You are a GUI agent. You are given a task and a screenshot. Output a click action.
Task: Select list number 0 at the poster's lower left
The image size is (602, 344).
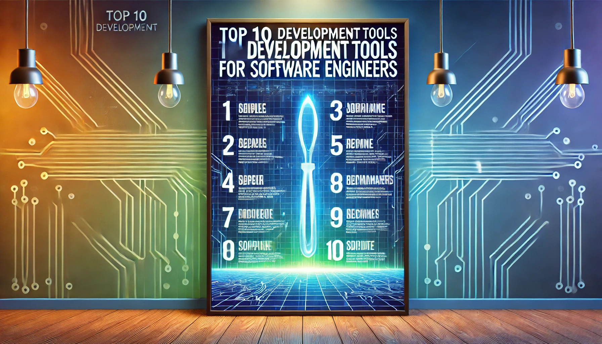228,250
